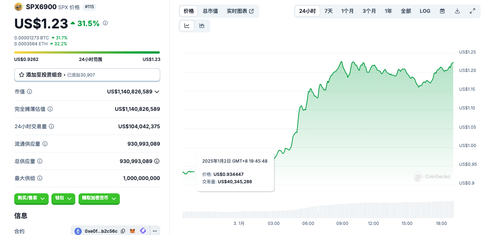Show info tooltip for 24小时交易量
The width and height of the screenshot is (483, 235).
click(x=51, y=126)
